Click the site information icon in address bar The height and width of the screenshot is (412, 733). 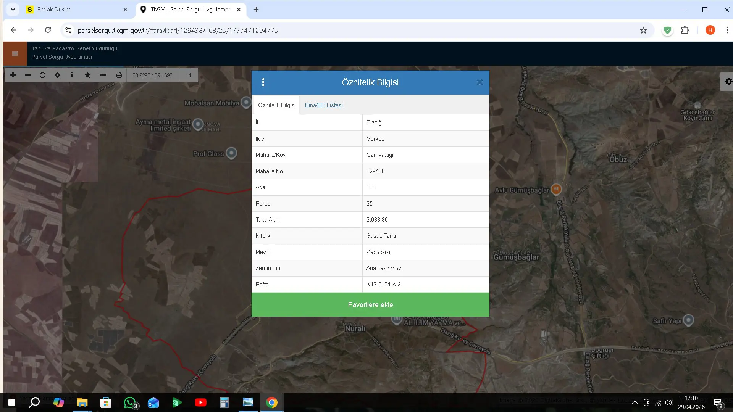[x=68, y=30]
